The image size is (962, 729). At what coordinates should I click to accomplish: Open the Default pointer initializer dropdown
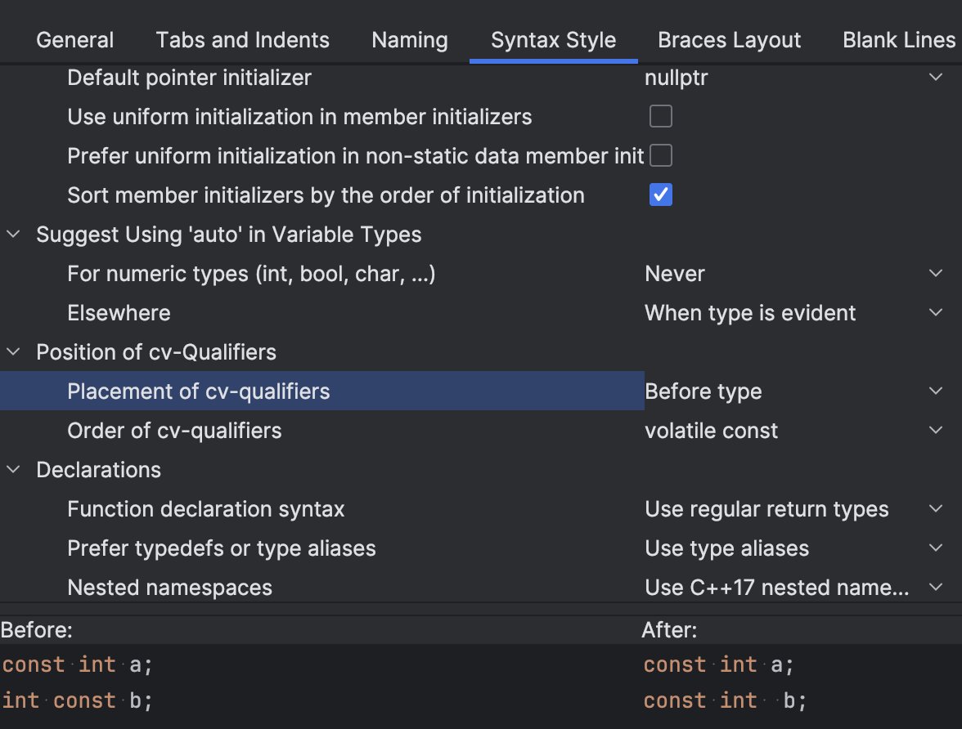tap(793, 78)
